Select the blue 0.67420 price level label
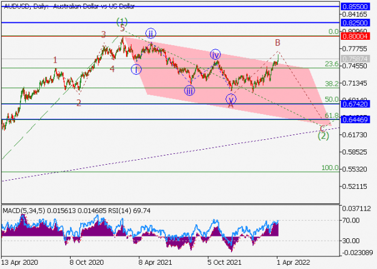Screen dimensions: 377x269 coord(355,104)
